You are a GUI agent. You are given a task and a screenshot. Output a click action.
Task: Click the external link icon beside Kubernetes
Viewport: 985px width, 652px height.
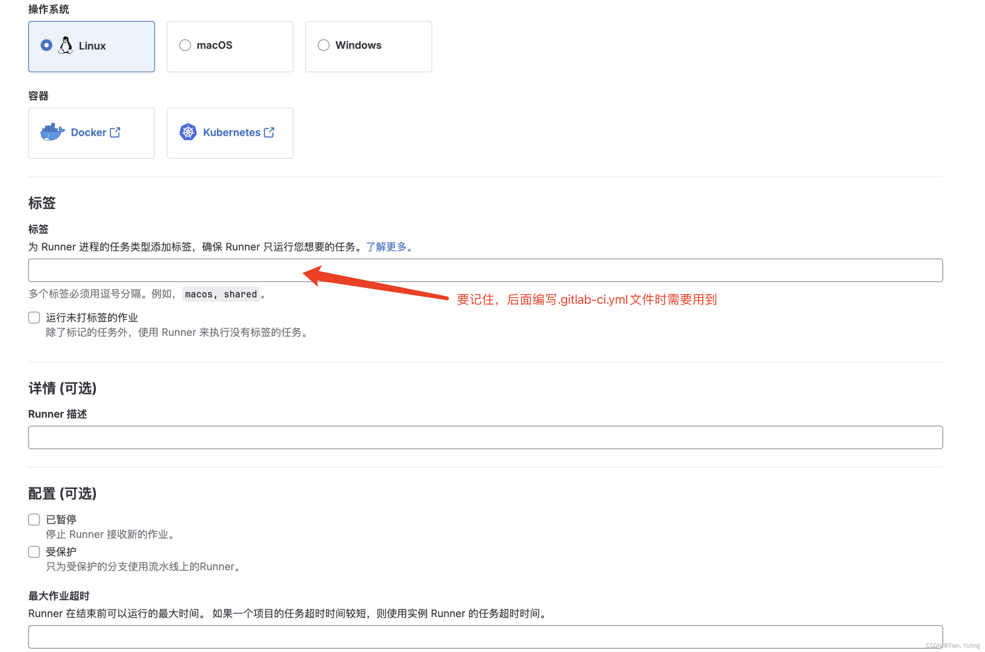269,132
